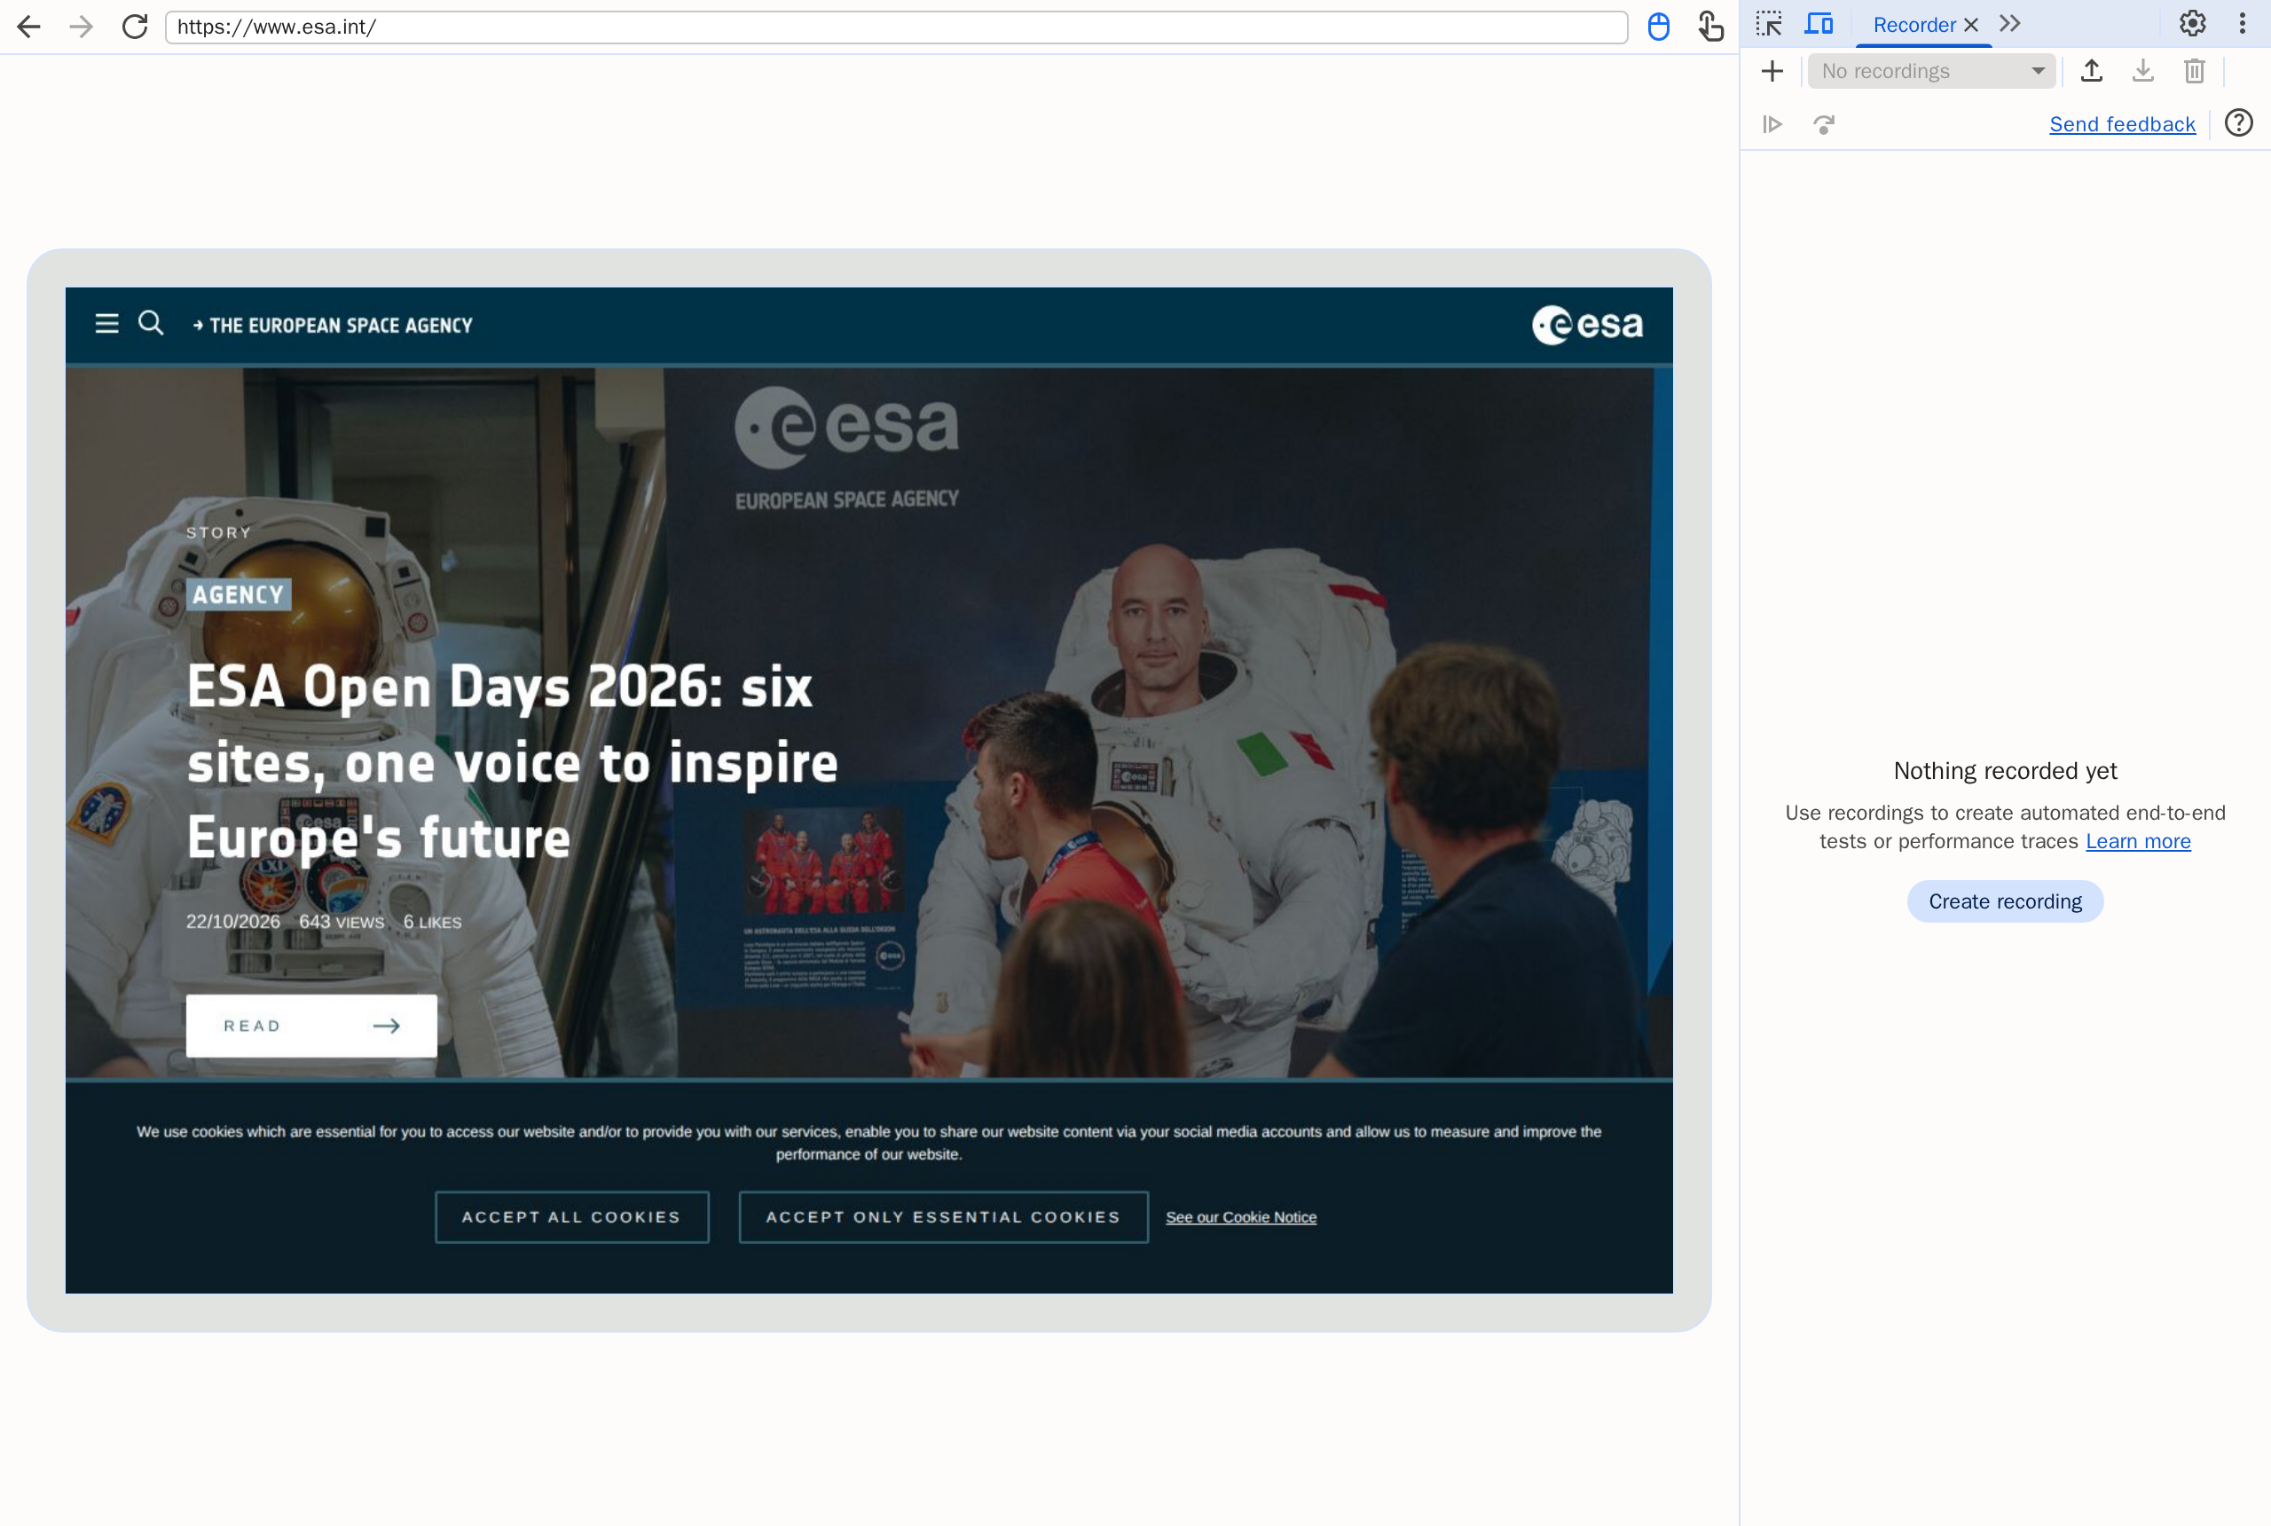
Task: Click the Create recording button
Action: pos(2004,901)
